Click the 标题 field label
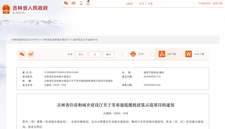Viewport: 225px width, 129px height. (27, 81)
